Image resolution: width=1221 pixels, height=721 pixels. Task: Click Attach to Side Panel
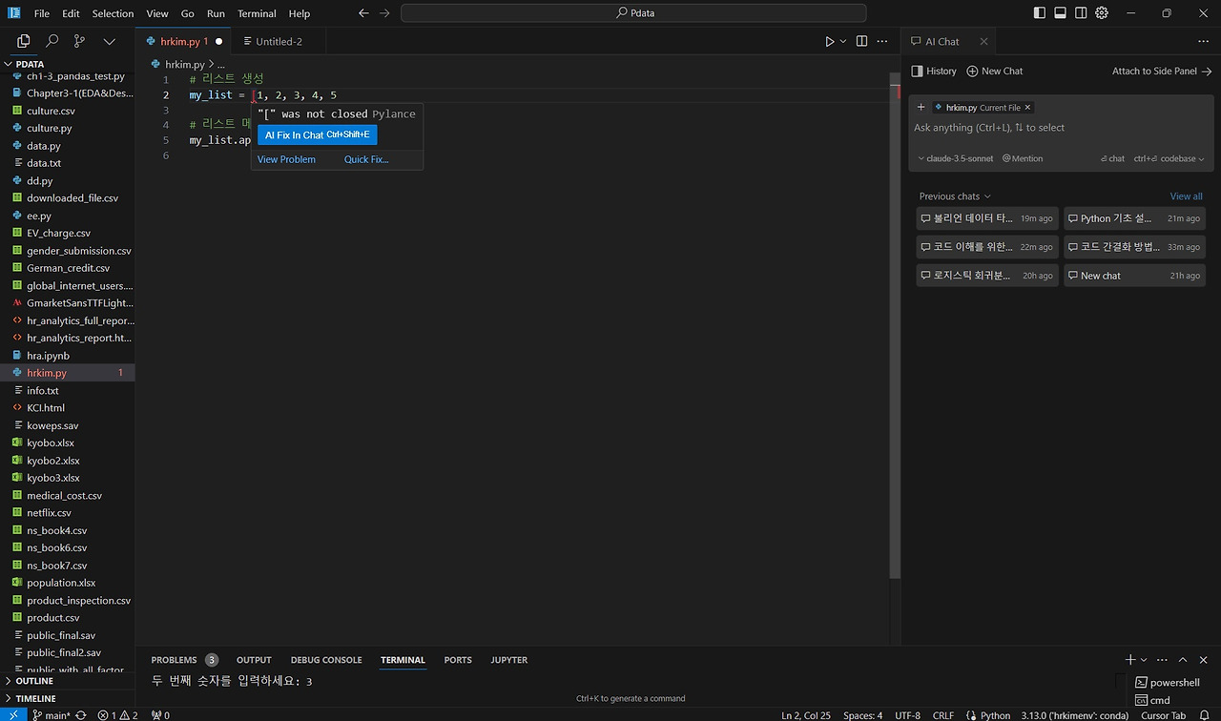(x=1162, y=72)
